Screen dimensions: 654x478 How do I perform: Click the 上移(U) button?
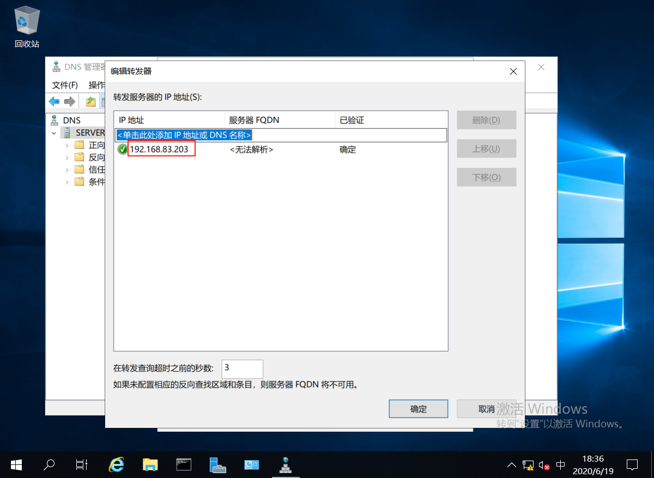point(486,148)
